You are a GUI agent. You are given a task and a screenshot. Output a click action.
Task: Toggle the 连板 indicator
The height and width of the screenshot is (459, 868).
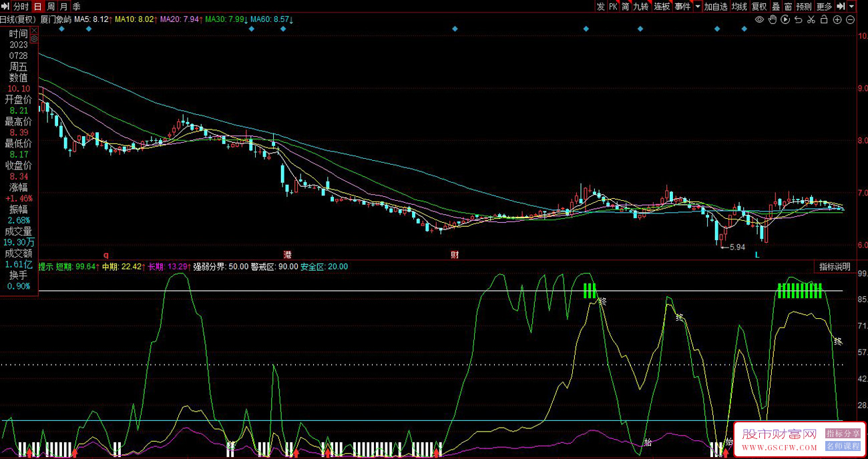[662, 7]
